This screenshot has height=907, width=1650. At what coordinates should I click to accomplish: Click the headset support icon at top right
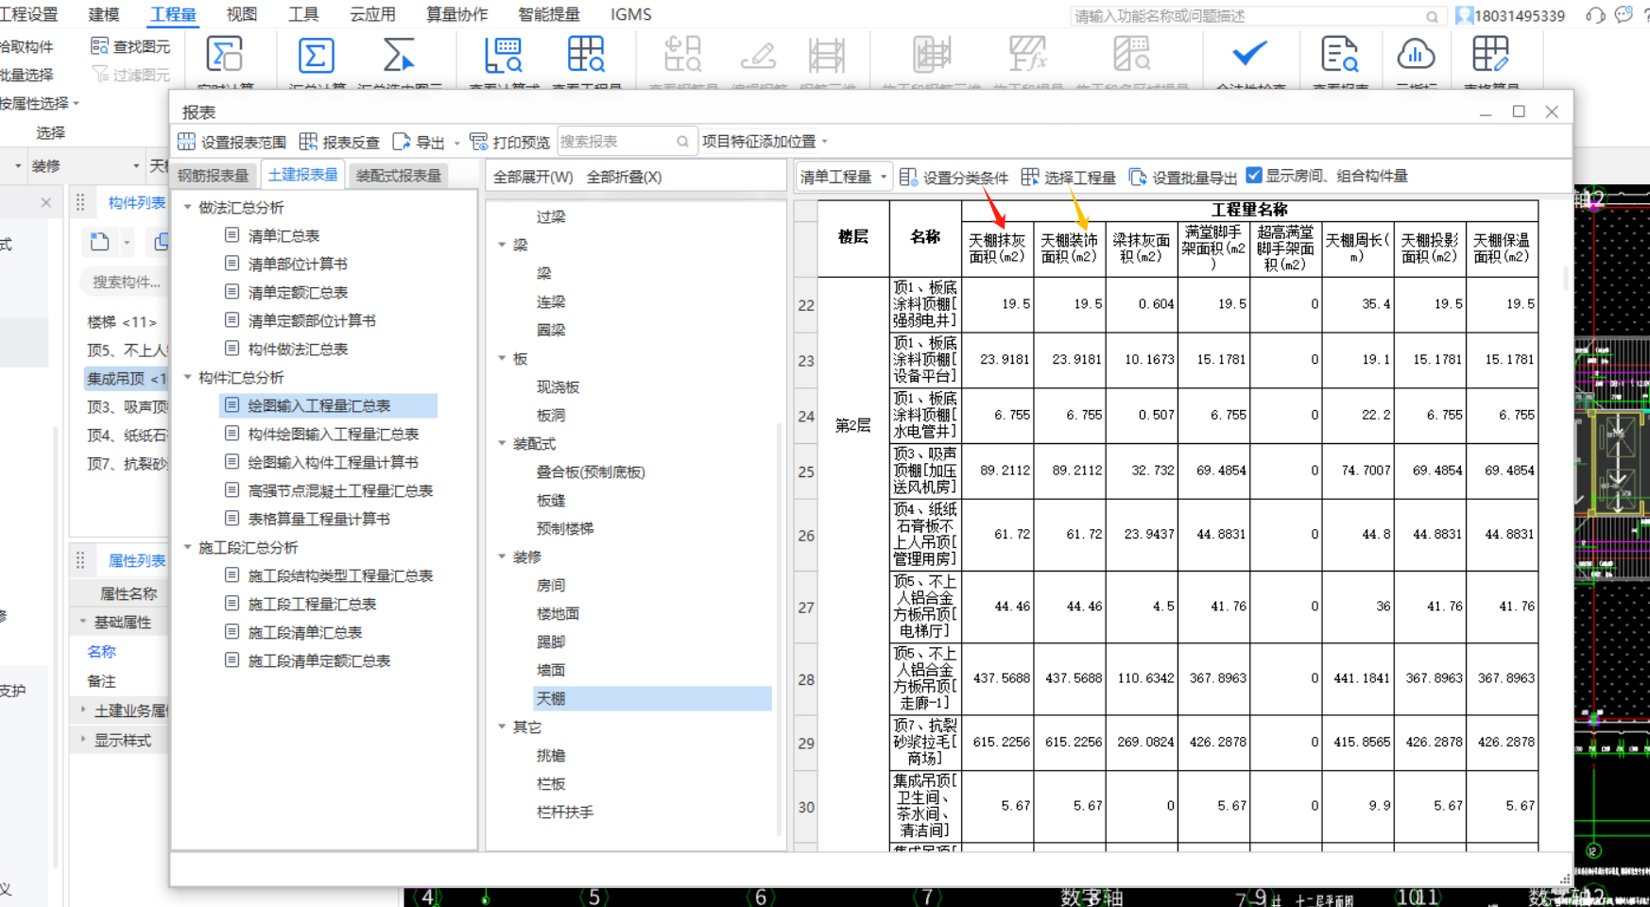click(x=1595, y=15)
